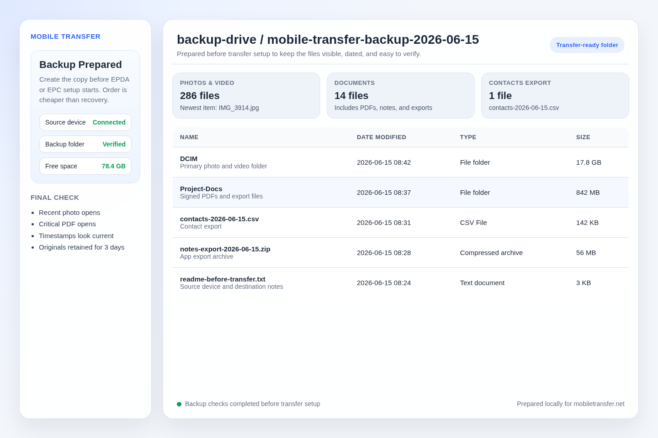Click the Backup Prepared title

point(80,65)
